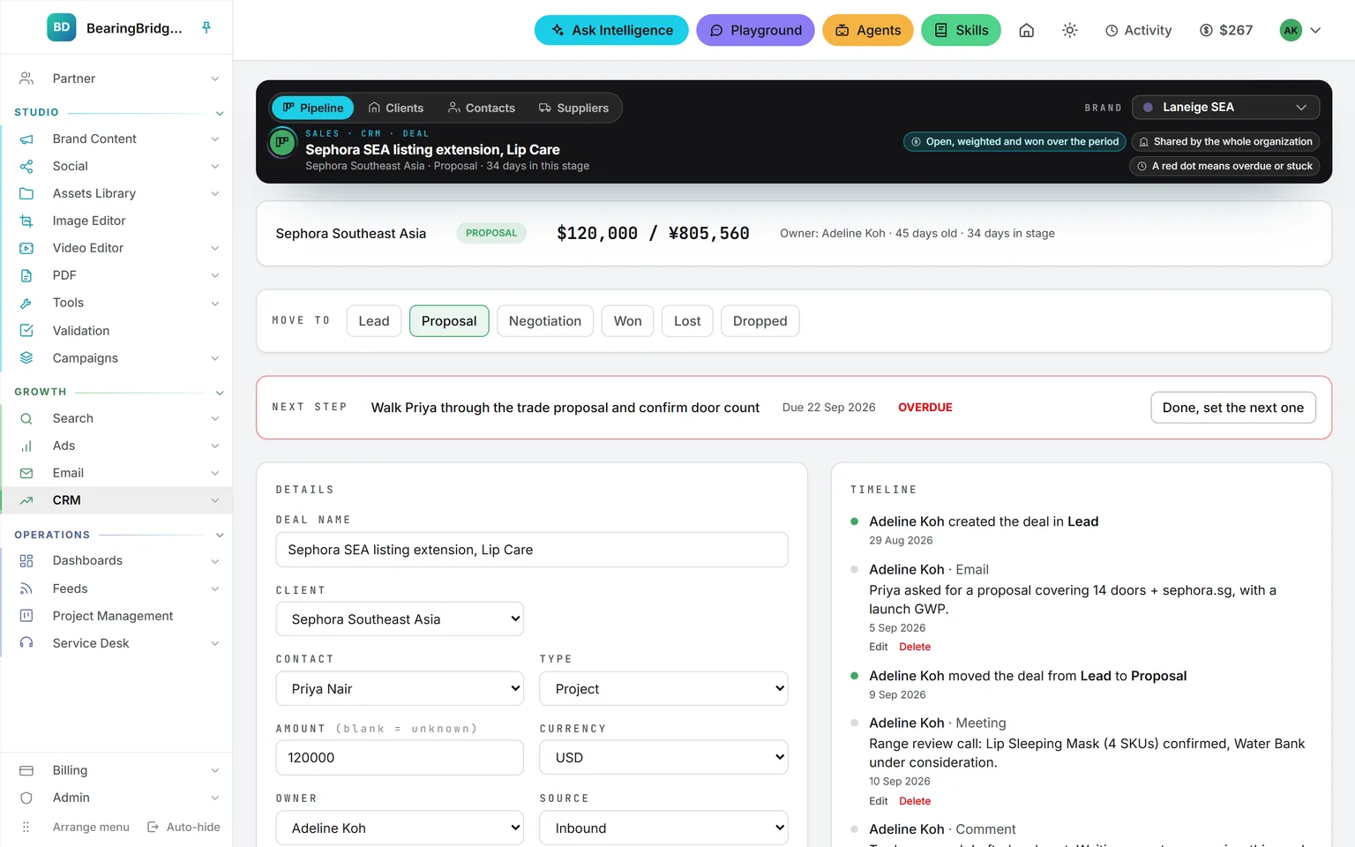Mark the deal as Lost
The height and width of the screenshot is (847, 1355).
click(x=687, y=321)
